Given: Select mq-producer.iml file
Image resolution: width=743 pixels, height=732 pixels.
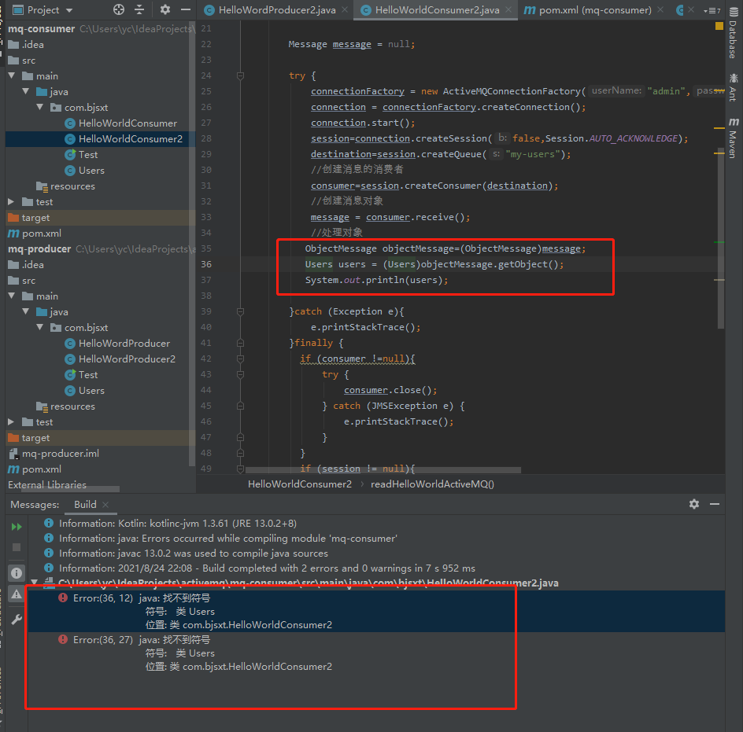Looking at the screenshot, I should tap(60, 453).
